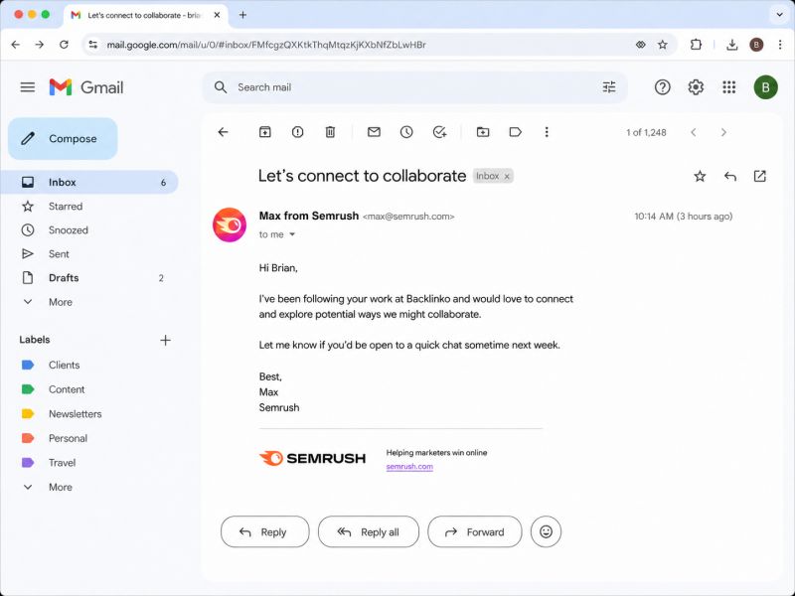Add emoji reaction to email

(546, 531)
